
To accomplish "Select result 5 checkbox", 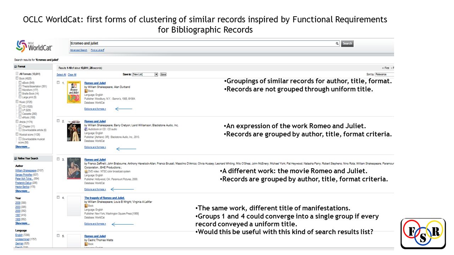I will [x=58, y=236].
